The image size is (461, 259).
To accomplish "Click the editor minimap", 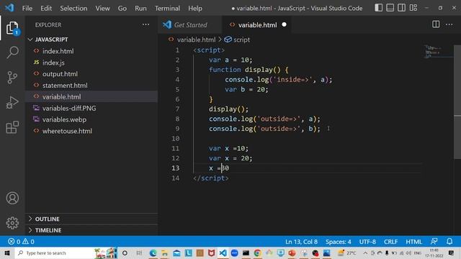I will point(438,51).
